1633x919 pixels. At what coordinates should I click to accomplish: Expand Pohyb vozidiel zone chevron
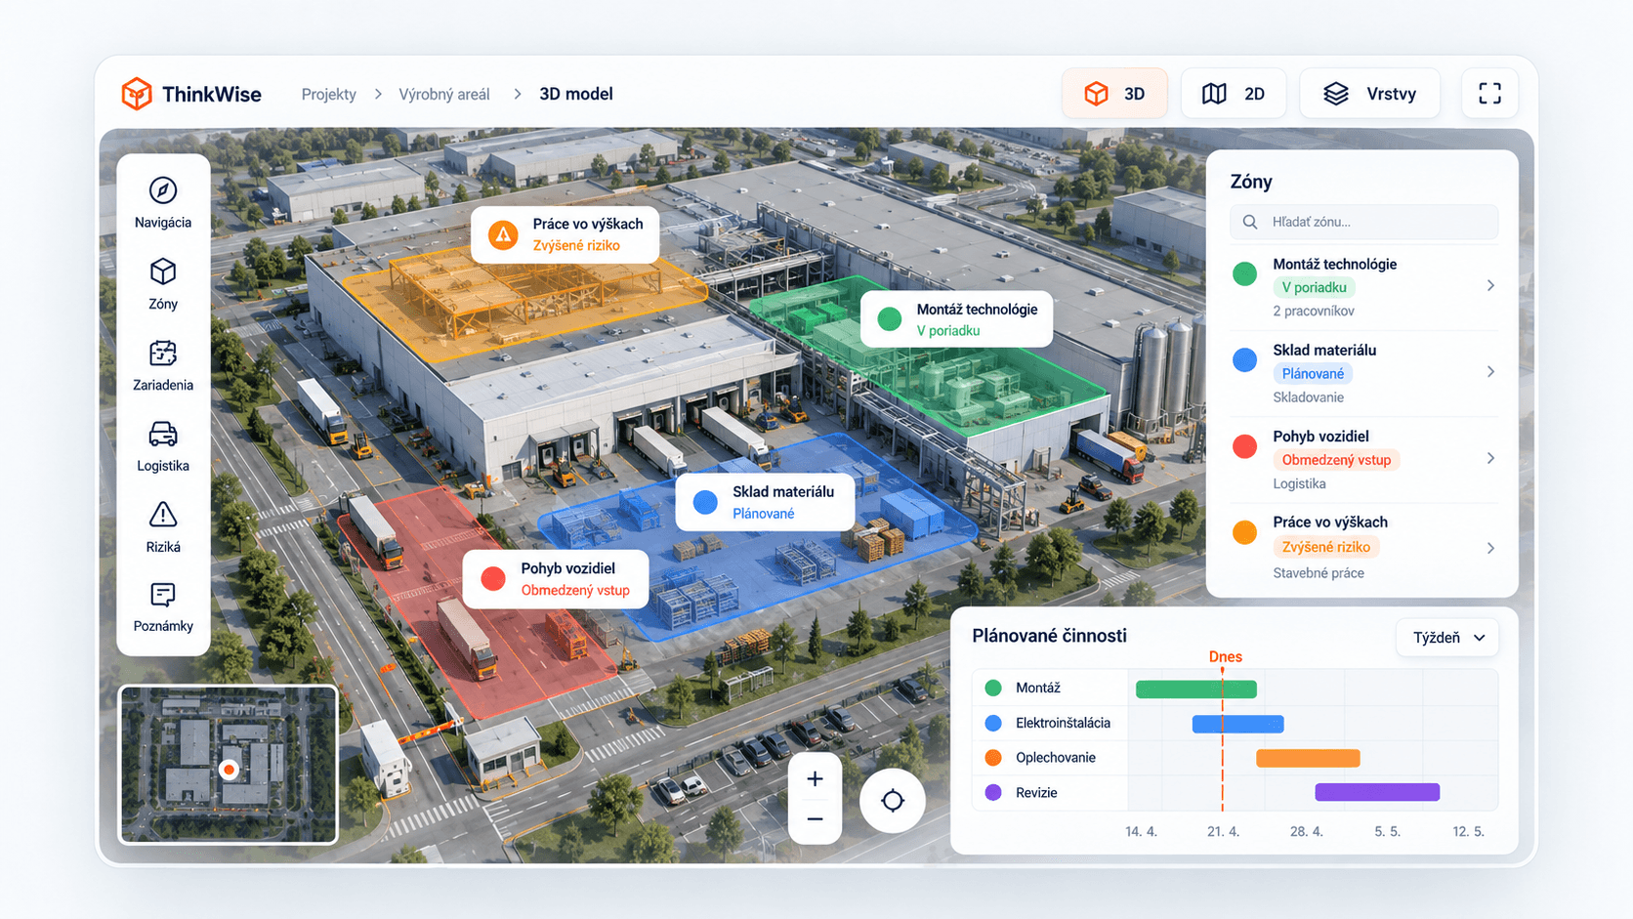(1490, 458)
